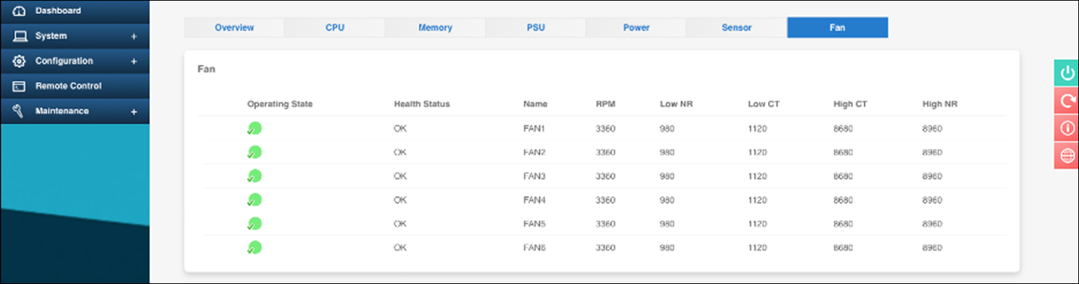Click the Remote Control window icon
The height and width of the screenshot is (284, 1079).
(x=20, y=86)
